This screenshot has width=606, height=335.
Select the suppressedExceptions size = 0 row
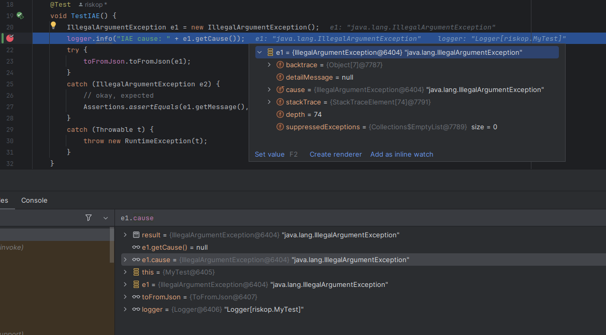407,127
